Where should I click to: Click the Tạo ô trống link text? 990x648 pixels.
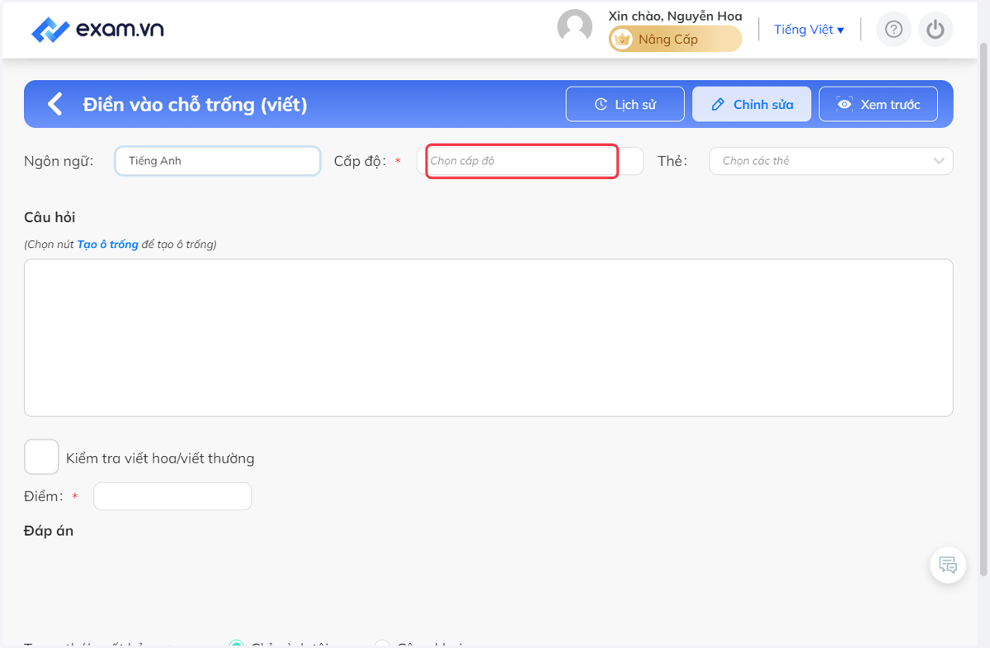[107, 245]
